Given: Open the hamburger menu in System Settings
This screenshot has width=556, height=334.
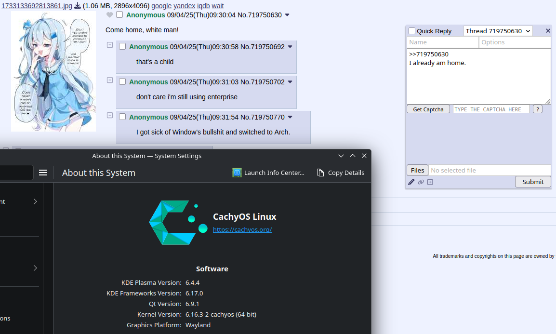Looking at the screenshot, I should pos(43,173).
